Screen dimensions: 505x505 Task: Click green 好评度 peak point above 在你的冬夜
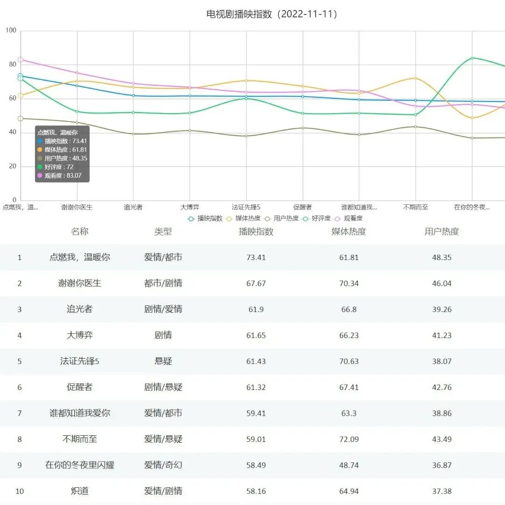pos(472,58)
